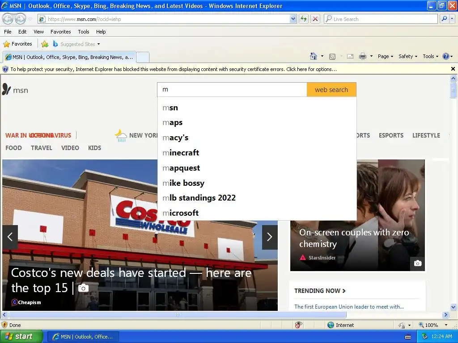Expand the address bar dropdown arrow
The image size is (458, 343).
(293, 19)
